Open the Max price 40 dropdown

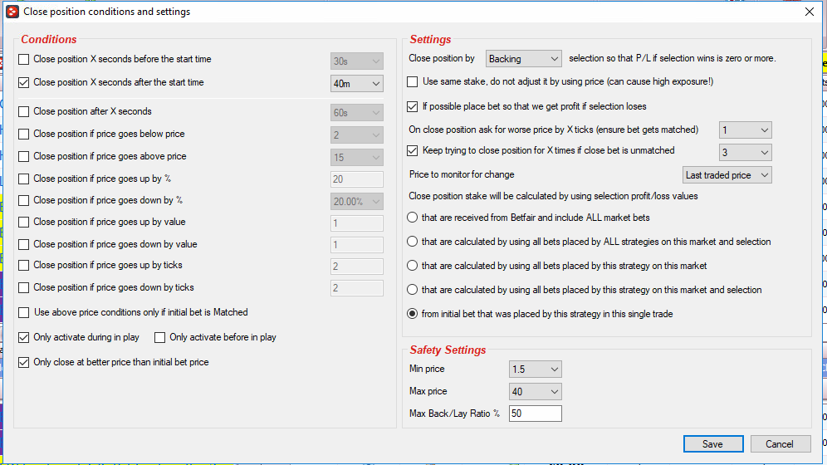535,391
